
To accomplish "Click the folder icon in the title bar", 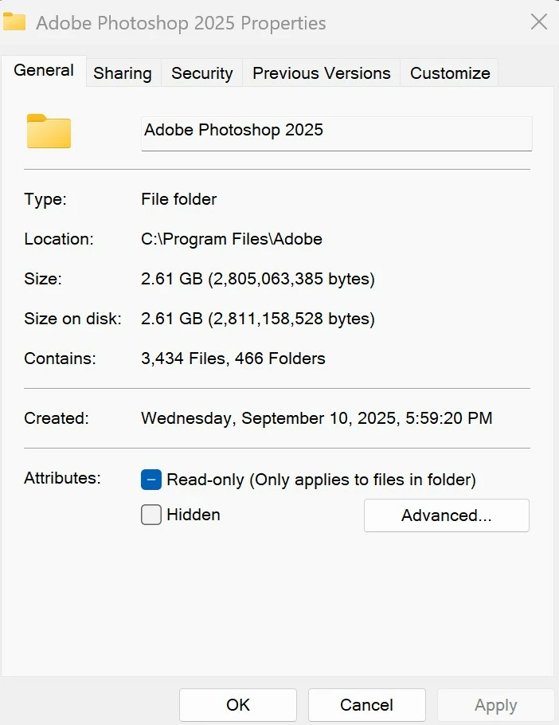I will (14, 22).
